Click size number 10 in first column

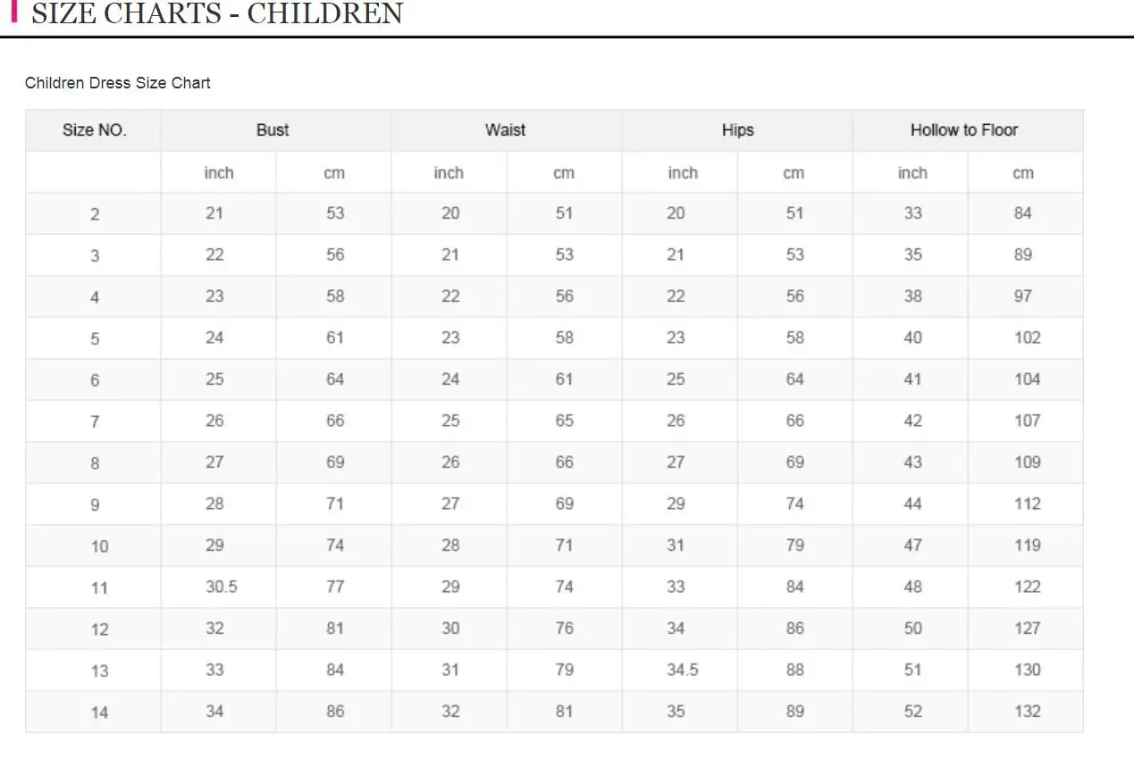coord(99,546)
